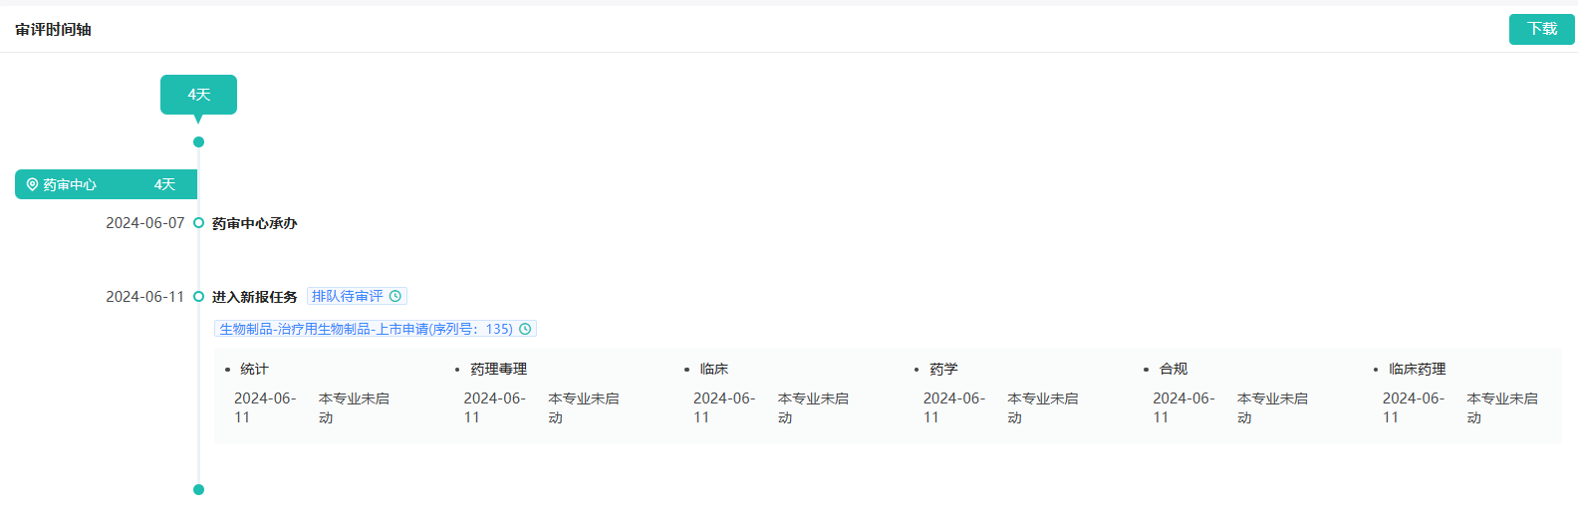Select the 药审中心 stage bar

click(106, 184)
